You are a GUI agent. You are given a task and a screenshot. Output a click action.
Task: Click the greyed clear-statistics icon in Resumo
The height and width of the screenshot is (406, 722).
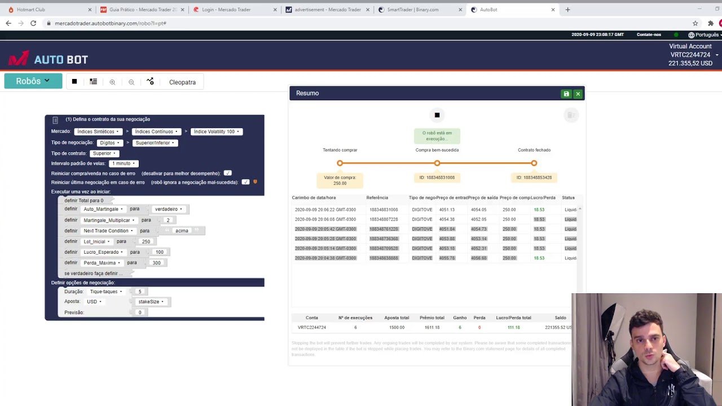pyautogui.click(x=571, y=115)
